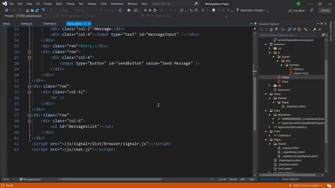Save the current file with Save icon
The image size is (335, 188).
click(32, 10)
